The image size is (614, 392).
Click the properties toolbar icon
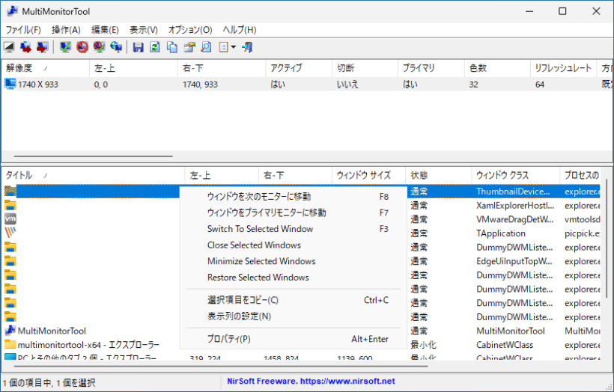(x=189, y=47)
